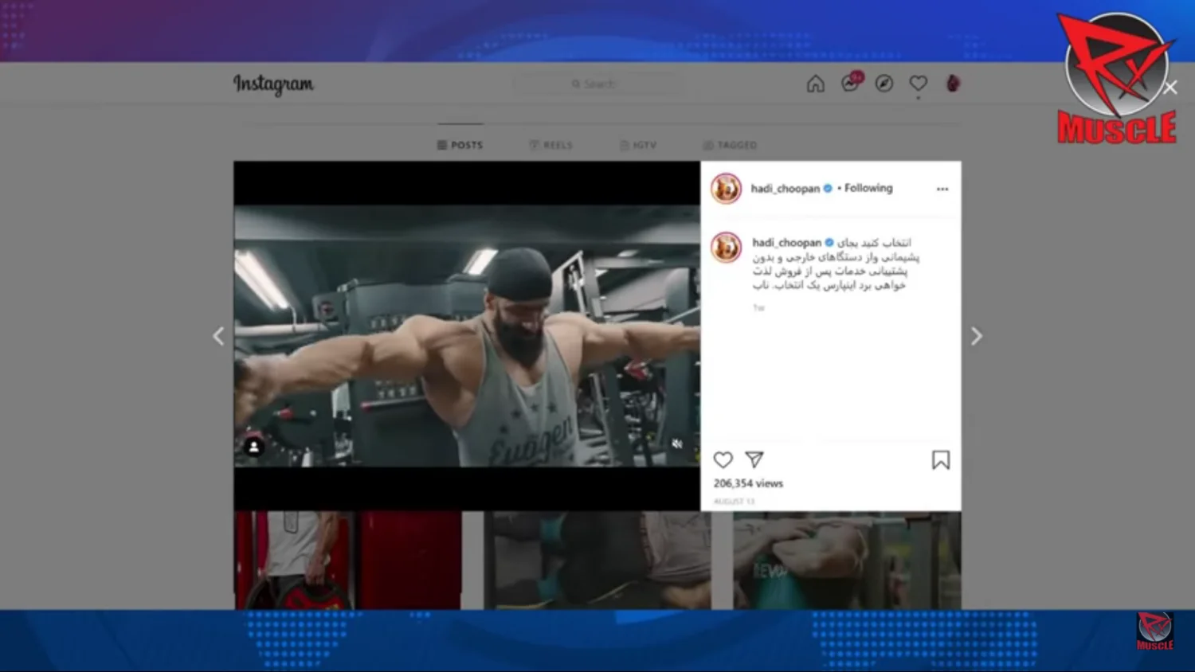Unmute the video with speaker icon
This screenshot has height=672, width=1195.
[676, 444]
